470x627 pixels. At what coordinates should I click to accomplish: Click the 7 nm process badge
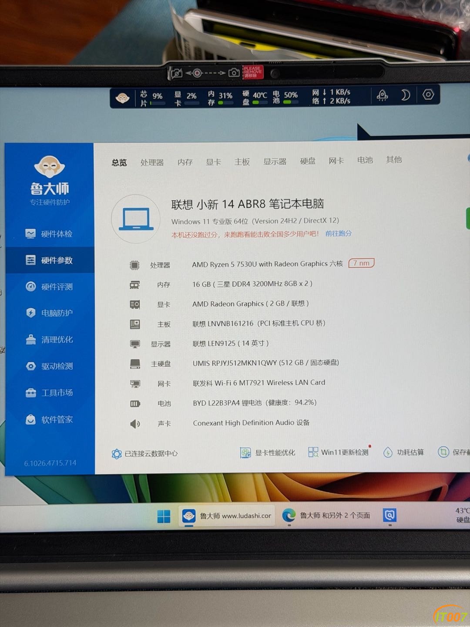coord(361,263)
